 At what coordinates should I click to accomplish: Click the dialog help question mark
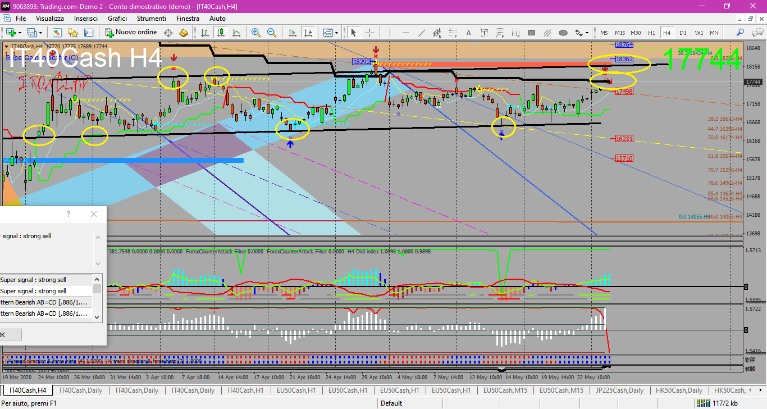[x=69, y=214]
